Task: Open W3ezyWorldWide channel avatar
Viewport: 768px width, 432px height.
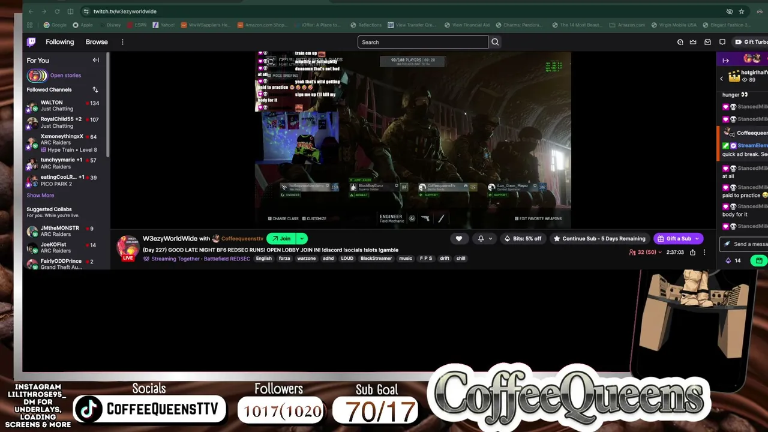Action: click(x=128, y=248)
